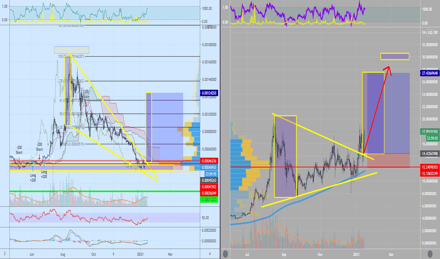The image size is (440, 259).
Task: Click the Z timezone button on left chart
Action: tap(5, 254)
